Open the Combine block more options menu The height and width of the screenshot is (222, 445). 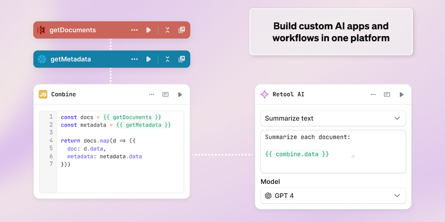click(152, 94)
